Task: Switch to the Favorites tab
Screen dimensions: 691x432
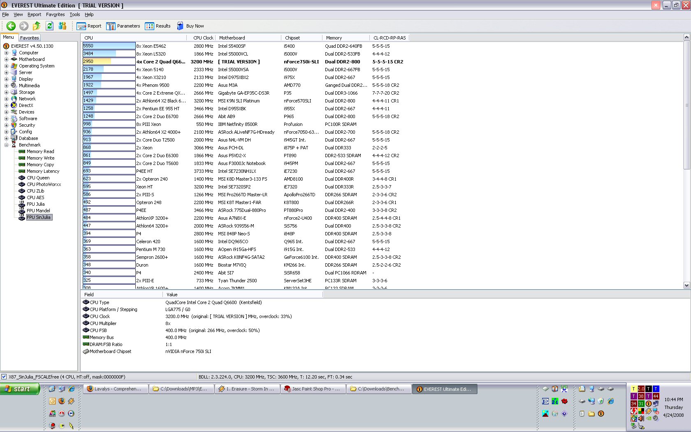Action: click(30, 38)
